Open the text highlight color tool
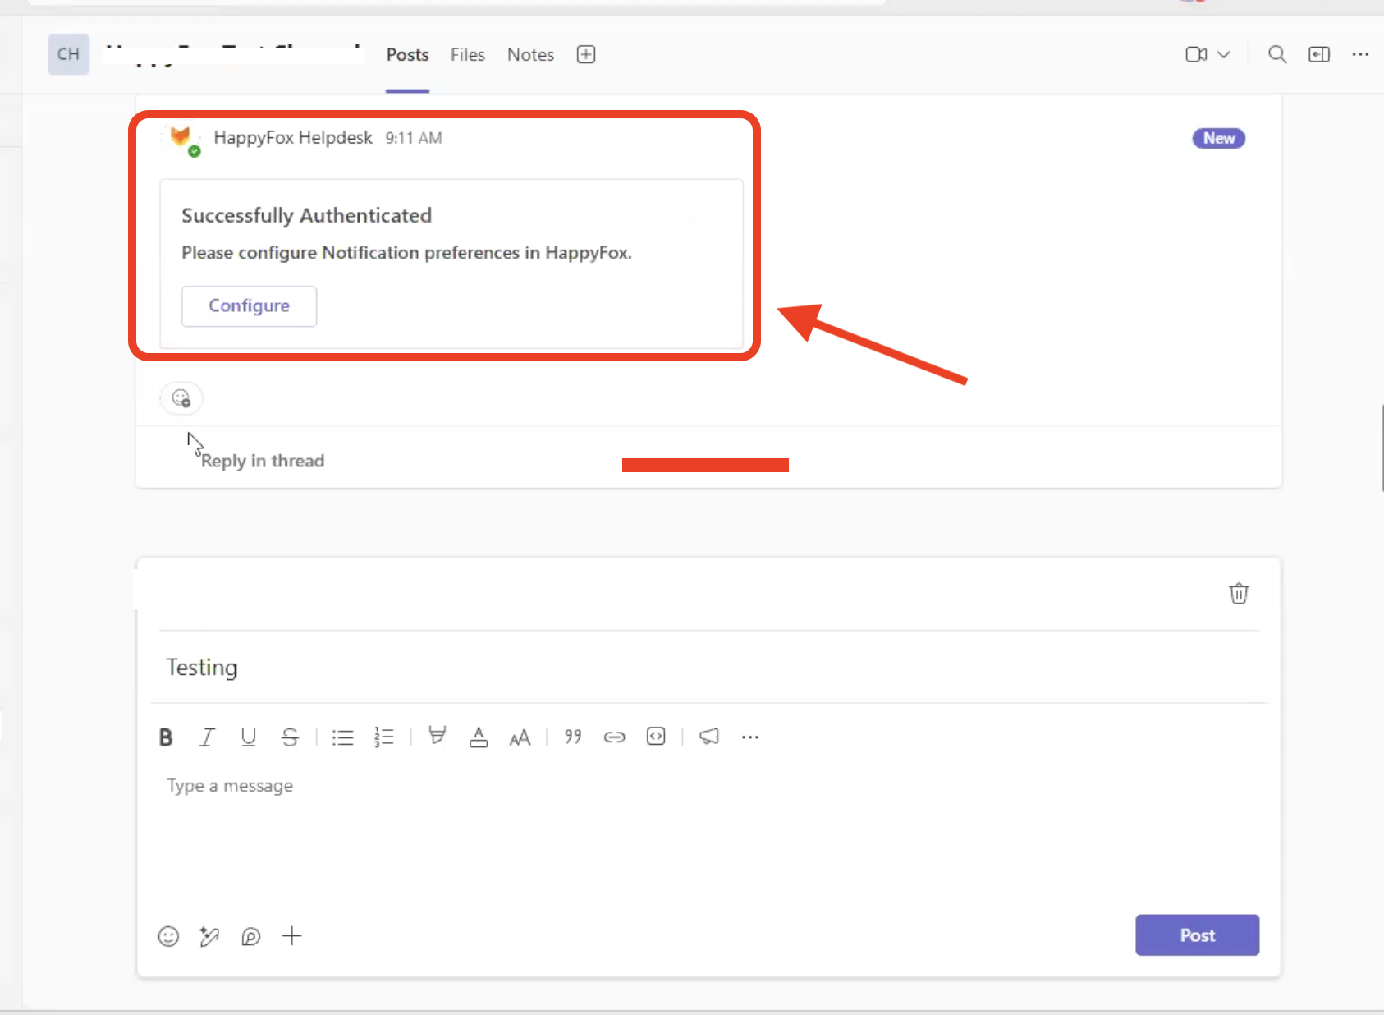1384x1015 pixels. click(438, 737)
